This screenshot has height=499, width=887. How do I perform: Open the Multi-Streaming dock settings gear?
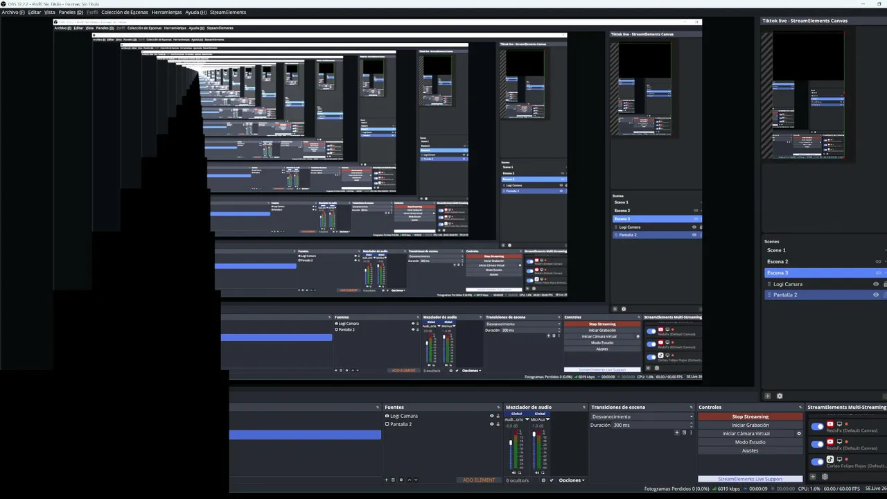click(x=825, y=477)
